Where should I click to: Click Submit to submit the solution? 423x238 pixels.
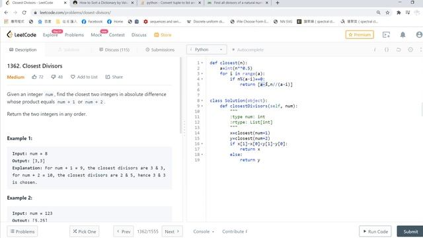coord(410,231)
